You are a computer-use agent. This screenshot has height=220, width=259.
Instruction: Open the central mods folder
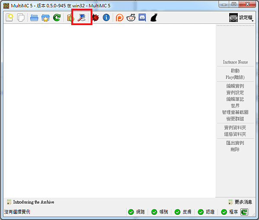(45, 18)
